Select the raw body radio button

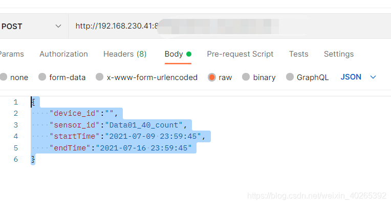pos(212,78)
